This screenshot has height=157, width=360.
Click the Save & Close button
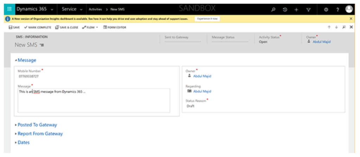coord(67,27)
